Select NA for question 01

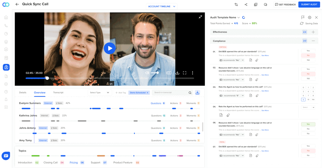click(x=308, y=60)
